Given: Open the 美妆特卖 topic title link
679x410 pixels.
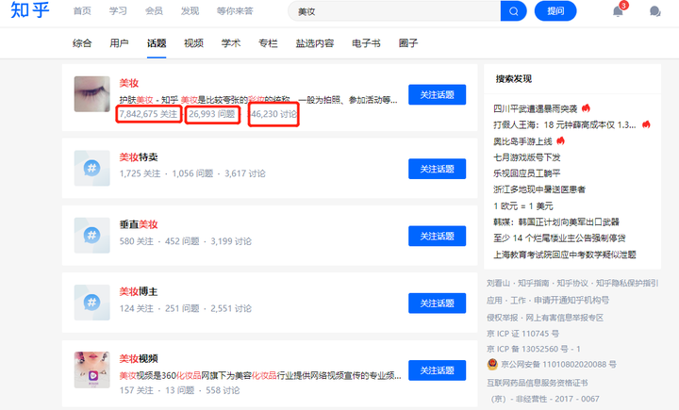Looking at the screenshot, I should click(139, 156).
